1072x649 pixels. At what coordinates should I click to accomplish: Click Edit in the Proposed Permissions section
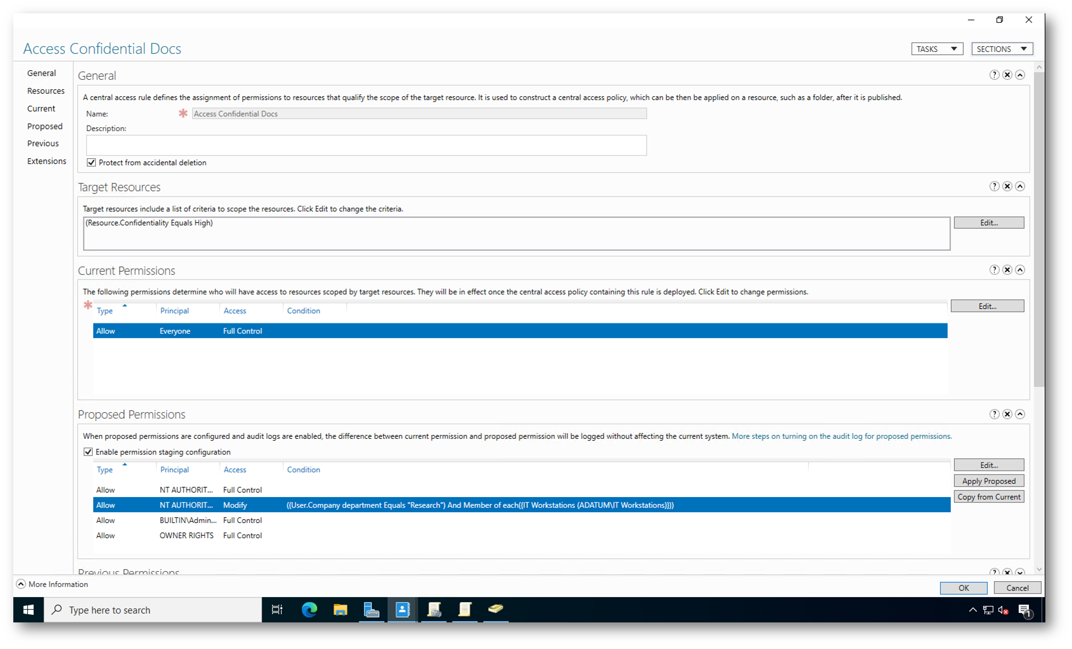(989, 465)
